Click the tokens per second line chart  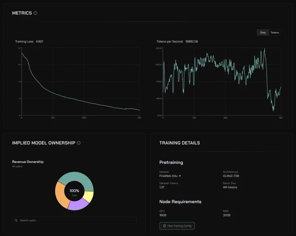[222, 81]
